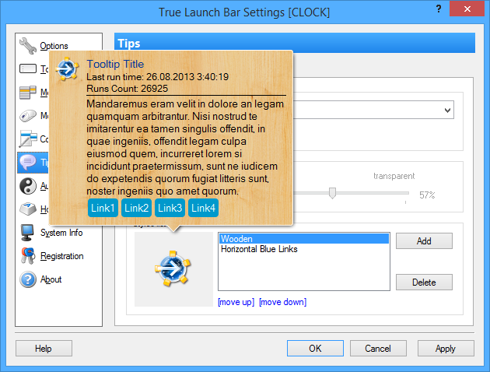Click the title bar help question mark

(x=439, y=9)
